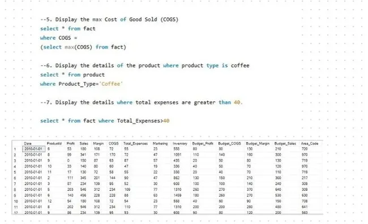
Task: Click the Budget_Sales value 530
Action: (278, 195)
